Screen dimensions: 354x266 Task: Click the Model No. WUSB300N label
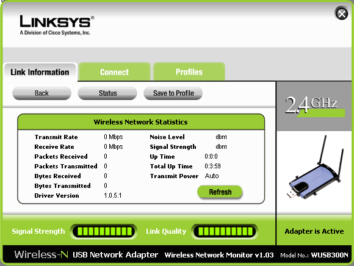(x=314, y=255)
